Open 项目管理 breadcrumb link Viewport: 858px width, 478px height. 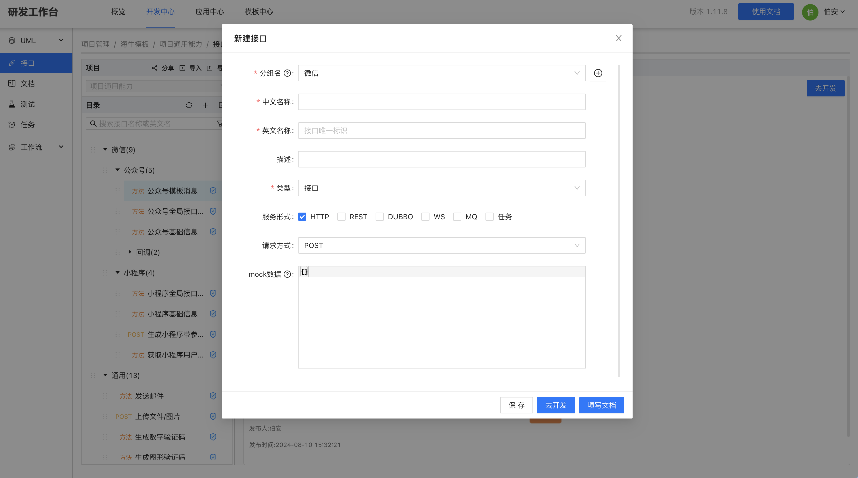[95, 44]
